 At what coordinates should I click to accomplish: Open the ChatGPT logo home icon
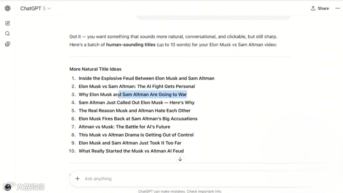7,8
